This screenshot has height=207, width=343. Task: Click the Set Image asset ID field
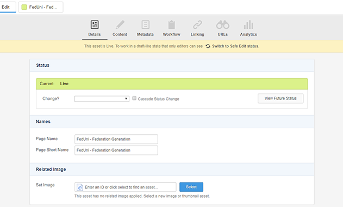[126, 187]
